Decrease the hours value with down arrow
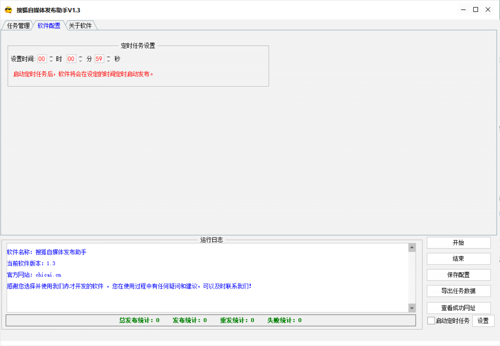Image resolution: width=500 pixels, height=346 pixels. tap(51, 61)
